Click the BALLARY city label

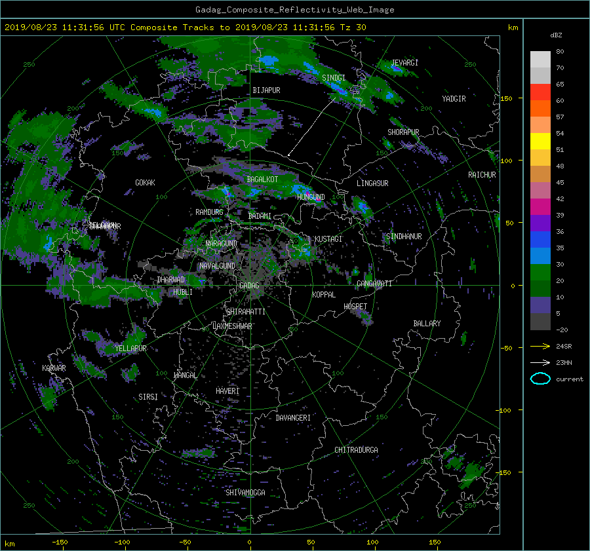point(427,324)
